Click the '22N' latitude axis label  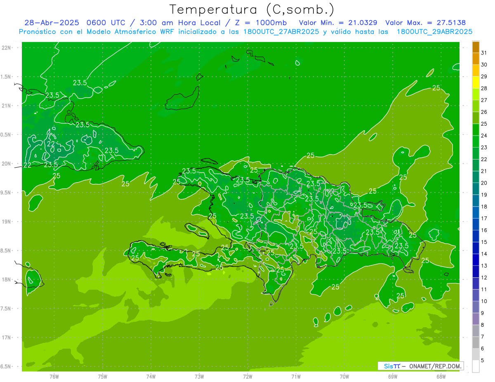[x=6, y=47]
